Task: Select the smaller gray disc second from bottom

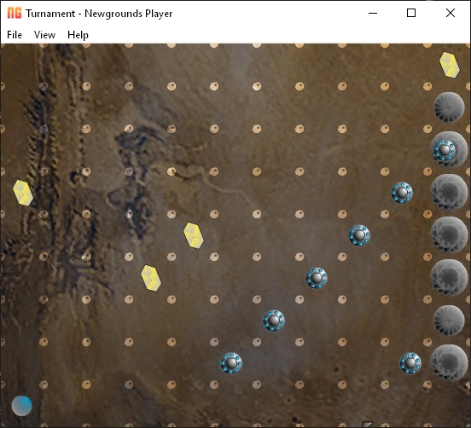Action: 449,321
